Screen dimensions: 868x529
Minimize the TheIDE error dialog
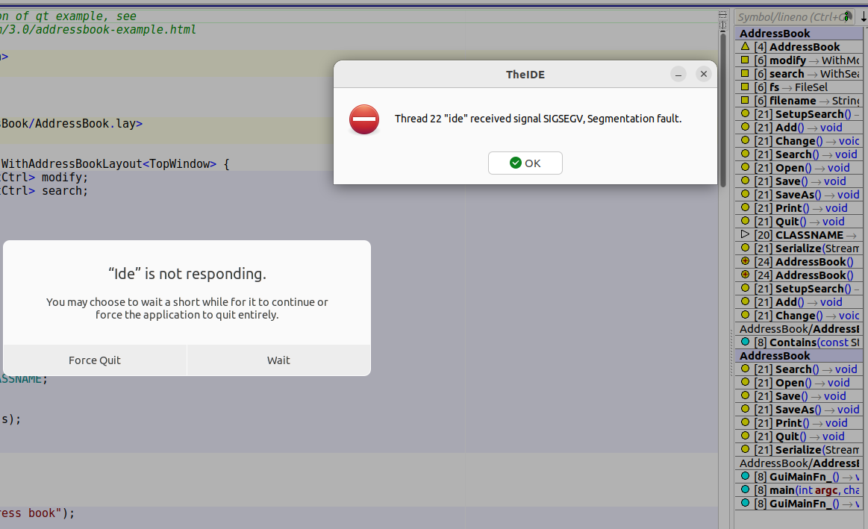(678, 74)
